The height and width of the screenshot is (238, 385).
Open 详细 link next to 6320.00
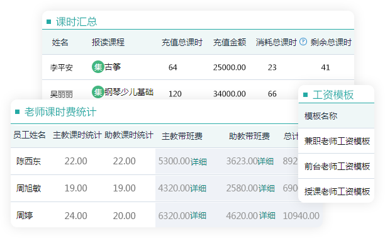tap(198, 215)
